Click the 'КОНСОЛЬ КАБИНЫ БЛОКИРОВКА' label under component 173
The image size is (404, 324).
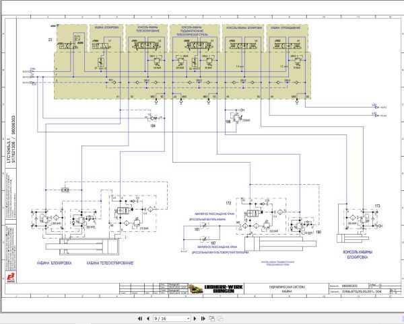(x=358, y=255)
